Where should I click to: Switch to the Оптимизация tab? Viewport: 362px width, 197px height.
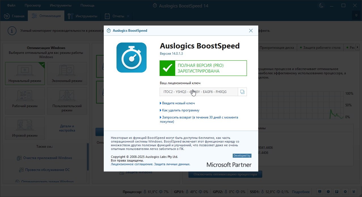pos(46,16)
